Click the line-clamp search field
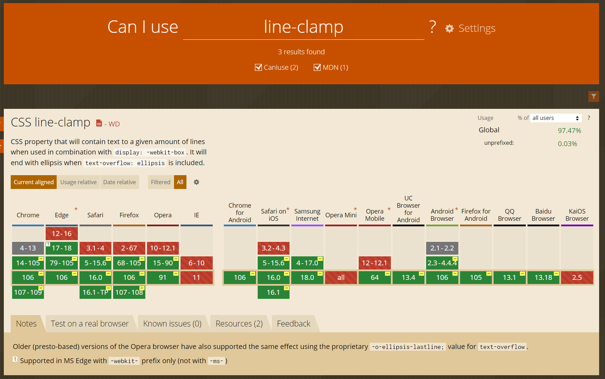 pyautogui.click(x=303, y=27)
